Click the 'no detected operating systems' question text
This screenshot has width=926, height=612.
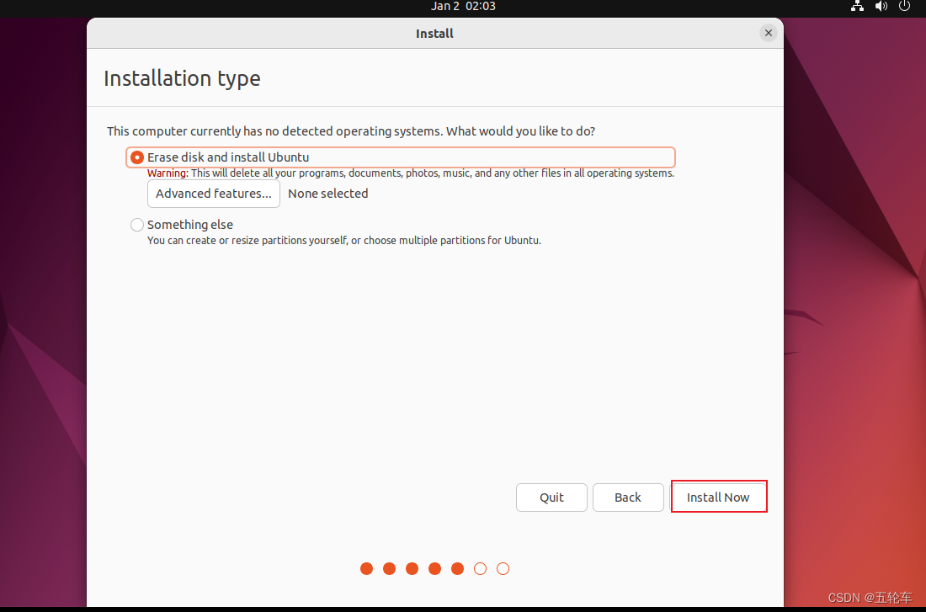(x=351, y=131)
